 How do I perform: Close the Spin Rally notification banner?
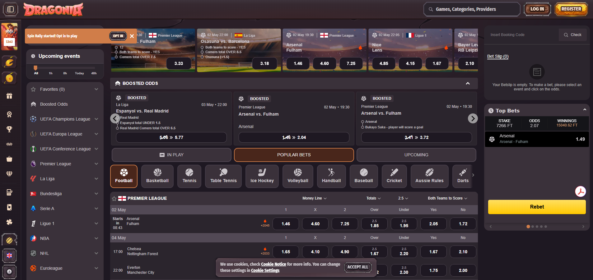pos(132,36)
